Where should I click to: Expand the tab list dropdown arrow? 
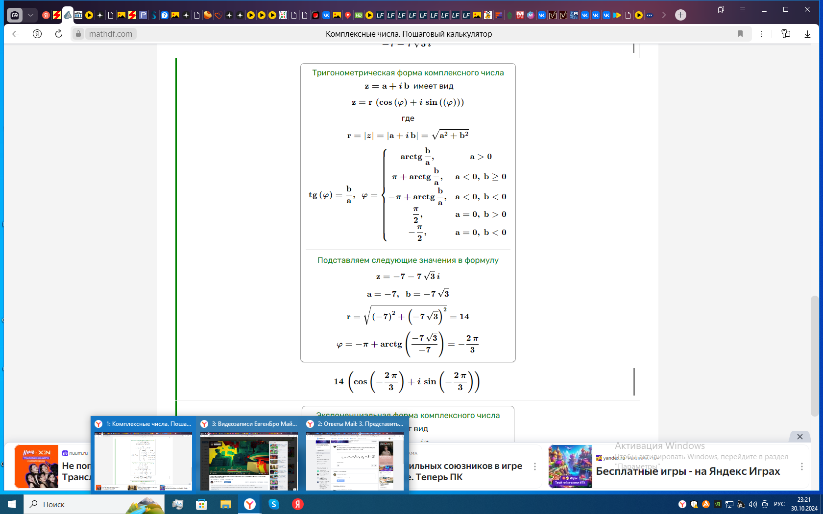pos(30,15)
